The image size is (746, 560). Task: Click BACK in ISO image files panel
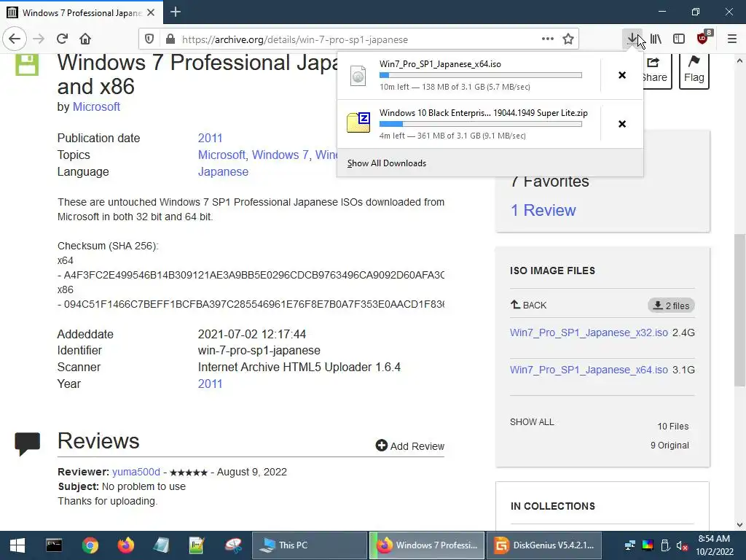pyautogui.click(x=529, y=305)
